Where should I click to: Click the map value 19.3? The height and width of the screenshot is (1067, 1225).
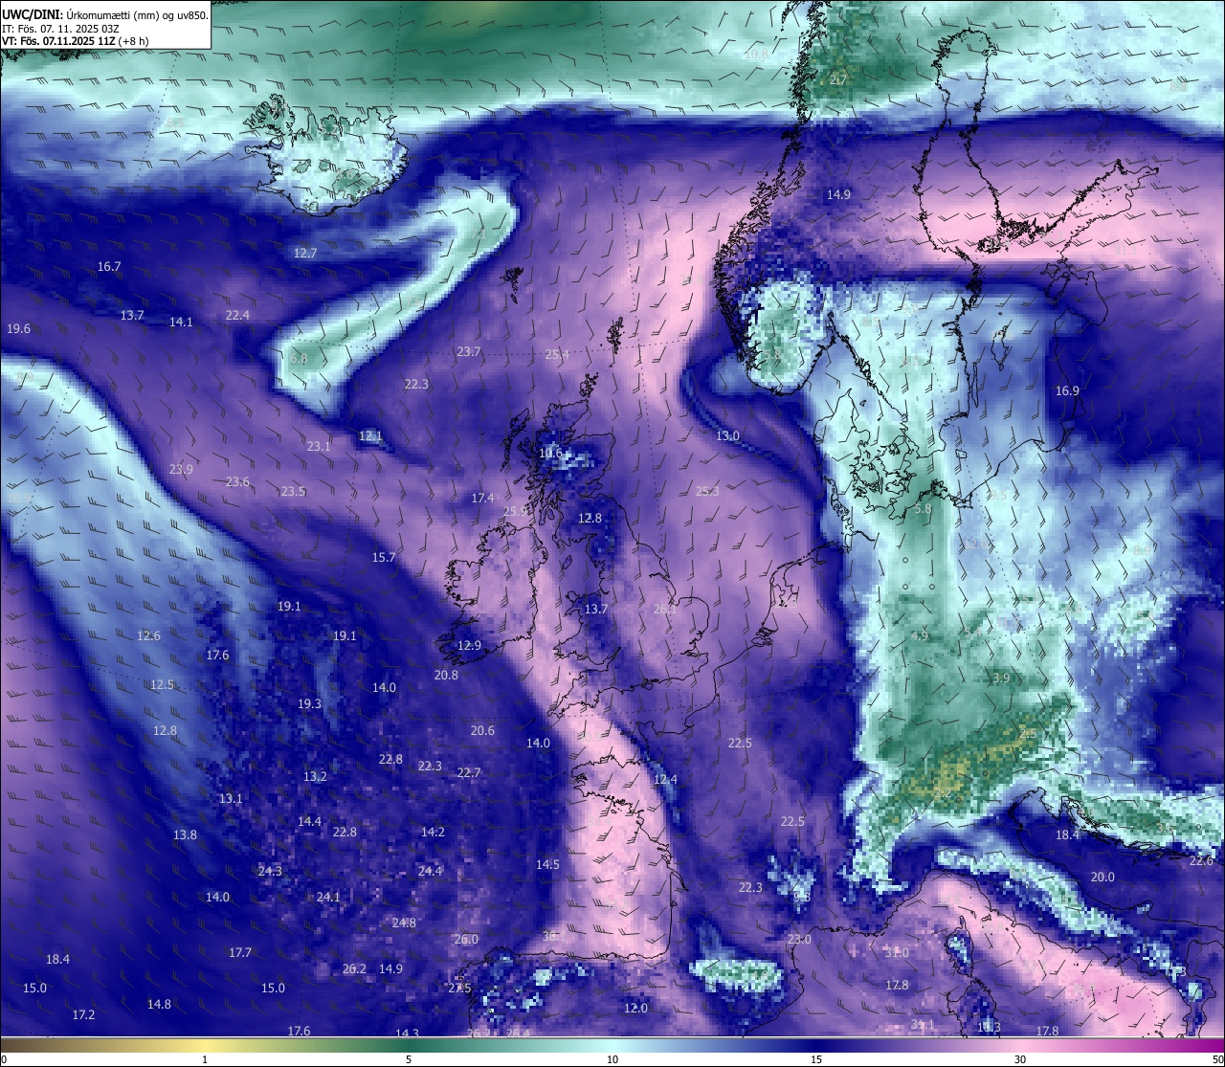coord(309,703)
